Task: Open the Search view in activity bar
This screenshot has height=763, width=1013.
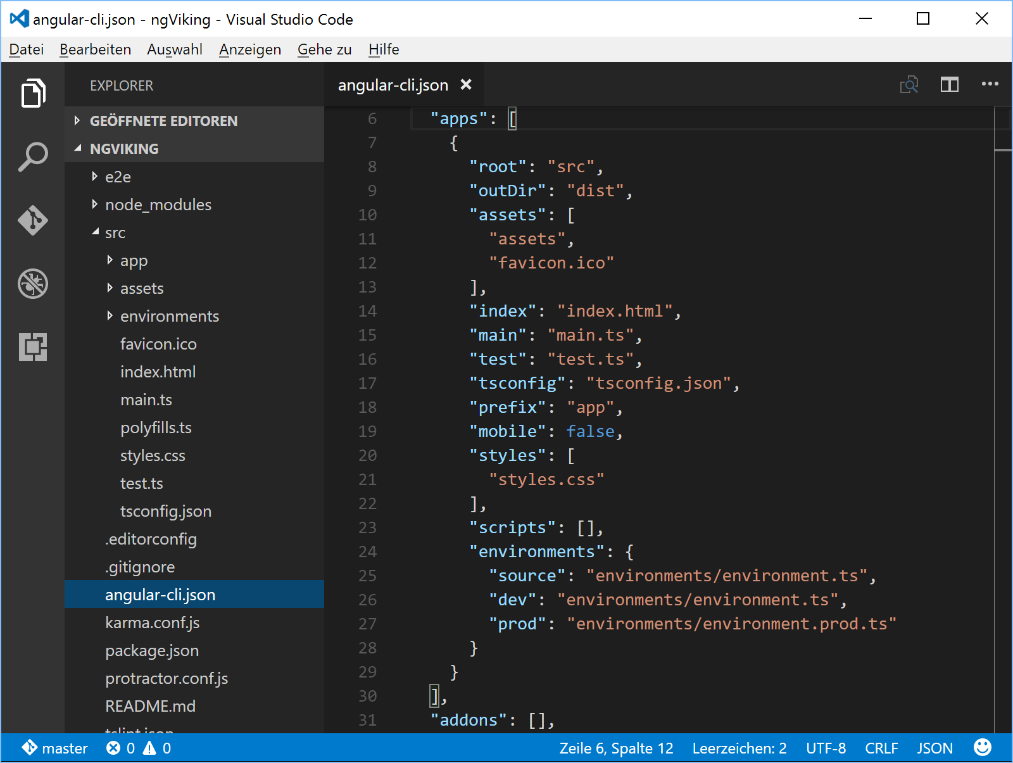Action: click(x=33, y=156)
